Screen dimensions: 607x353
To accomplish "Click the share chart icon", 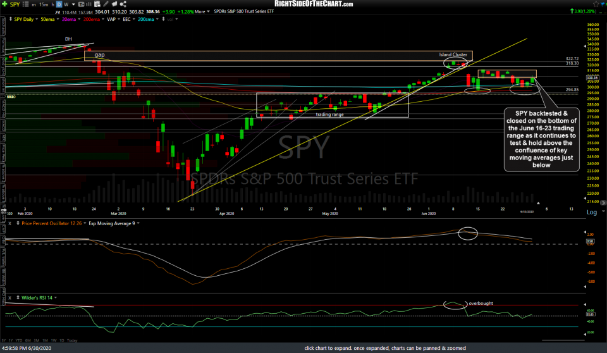I will coord(123,4).
